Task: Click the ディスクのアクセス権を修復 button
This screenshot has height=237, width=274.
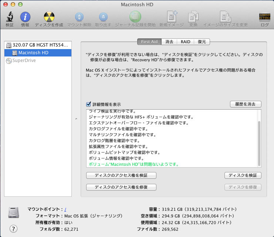Action: coord(121,187)
